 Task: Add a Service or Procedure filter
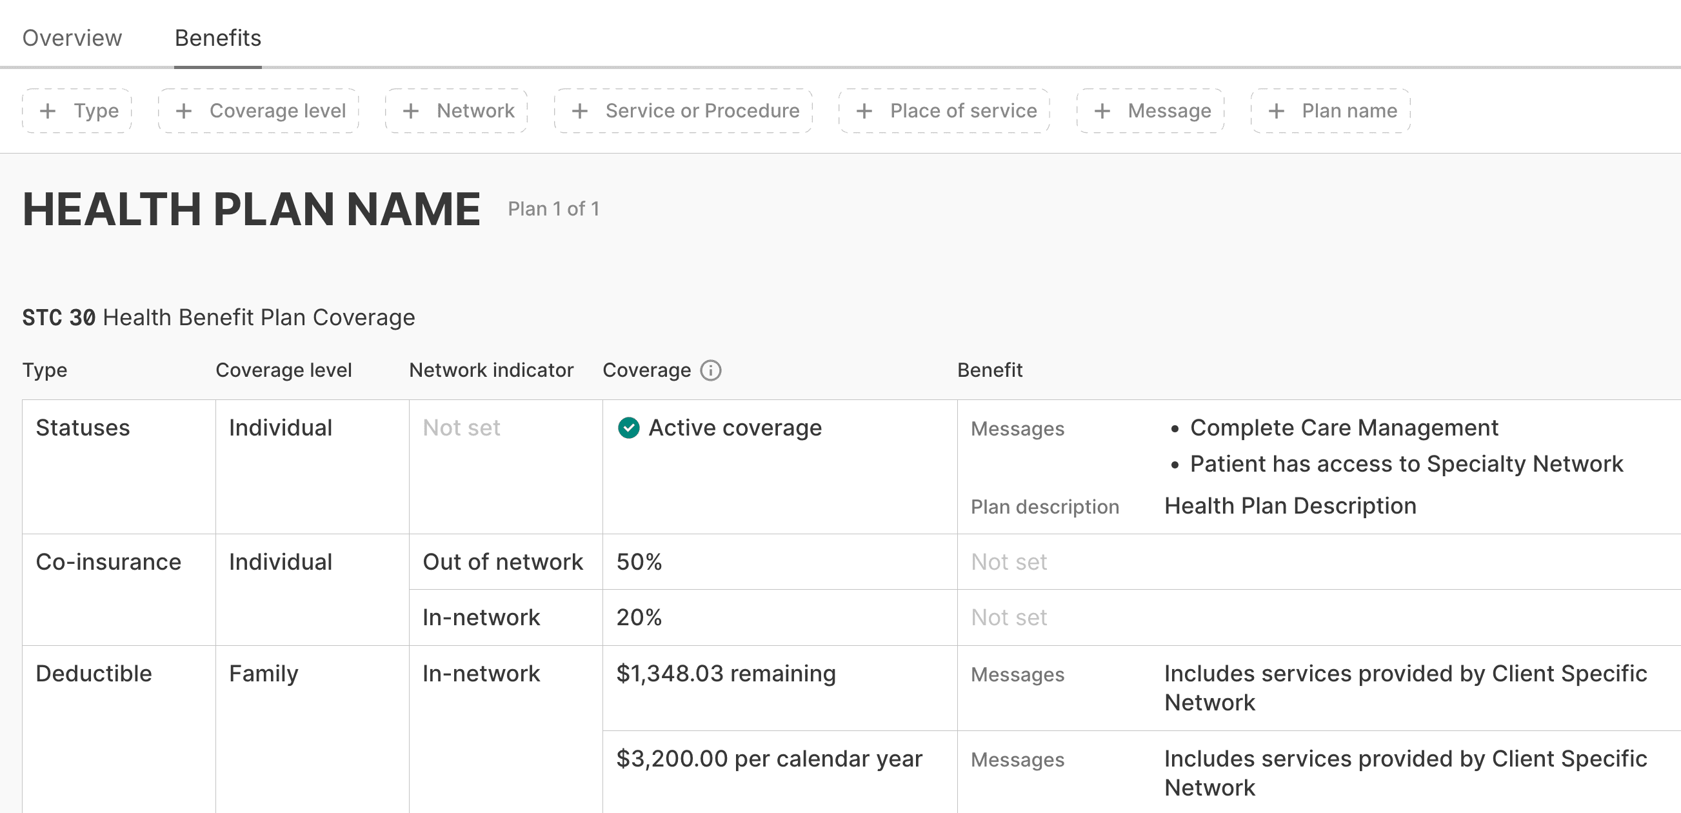(x=682, y=111)
